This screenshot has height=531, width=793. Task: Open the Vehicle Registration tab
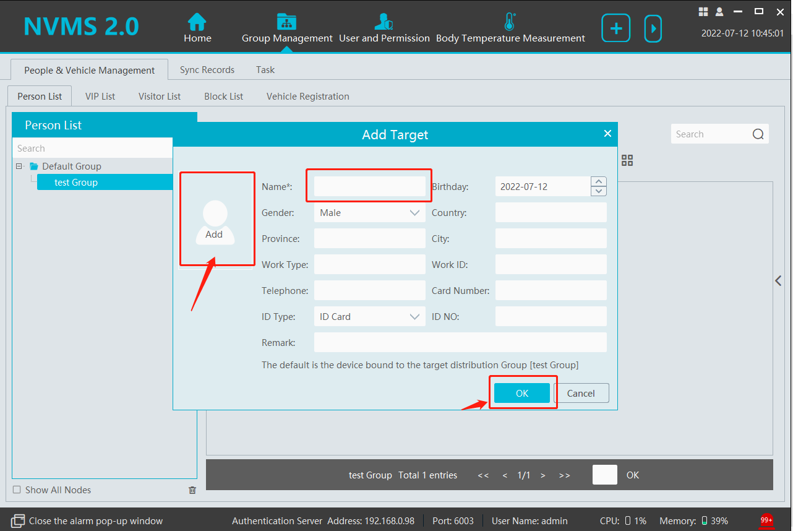tap(308, 96)
